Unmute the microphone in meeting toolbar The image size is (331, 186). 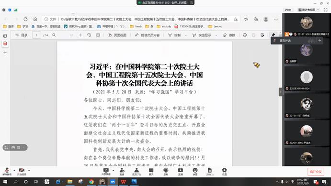coord(7,172)
